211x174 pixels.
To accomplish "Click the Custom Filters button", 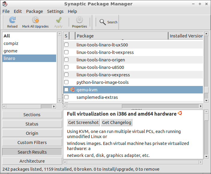I will point(32,143).
